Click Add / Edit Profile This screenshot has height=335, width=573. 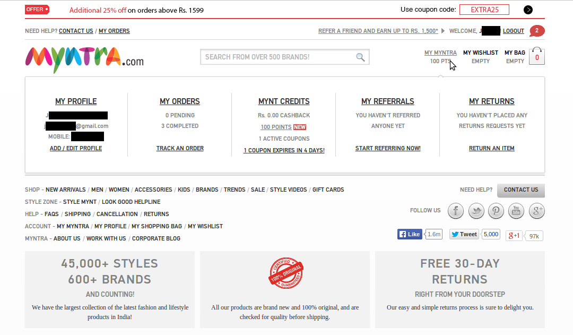pos(76,148)
